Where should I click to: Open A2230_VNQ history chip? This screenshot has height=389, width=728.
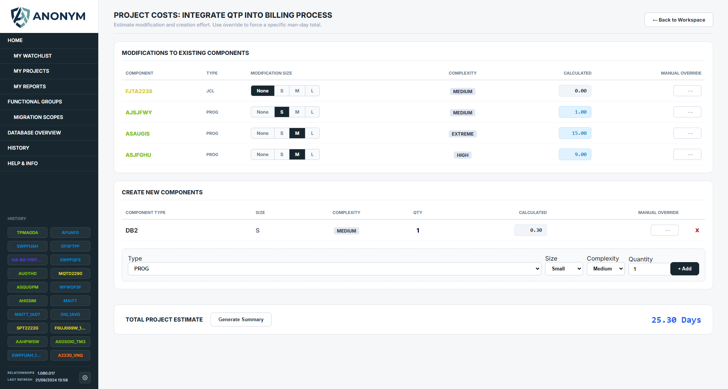[70, 355]
